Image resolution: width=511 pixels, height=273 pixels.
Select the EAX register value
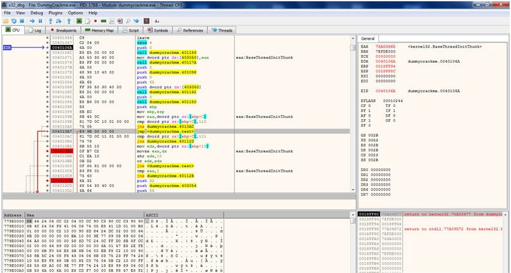386,47
